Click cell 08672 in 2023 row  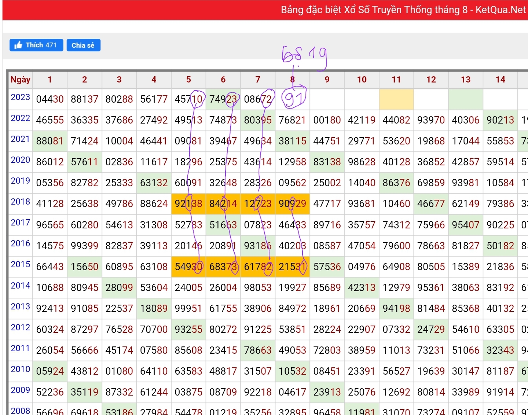(258, 99)
